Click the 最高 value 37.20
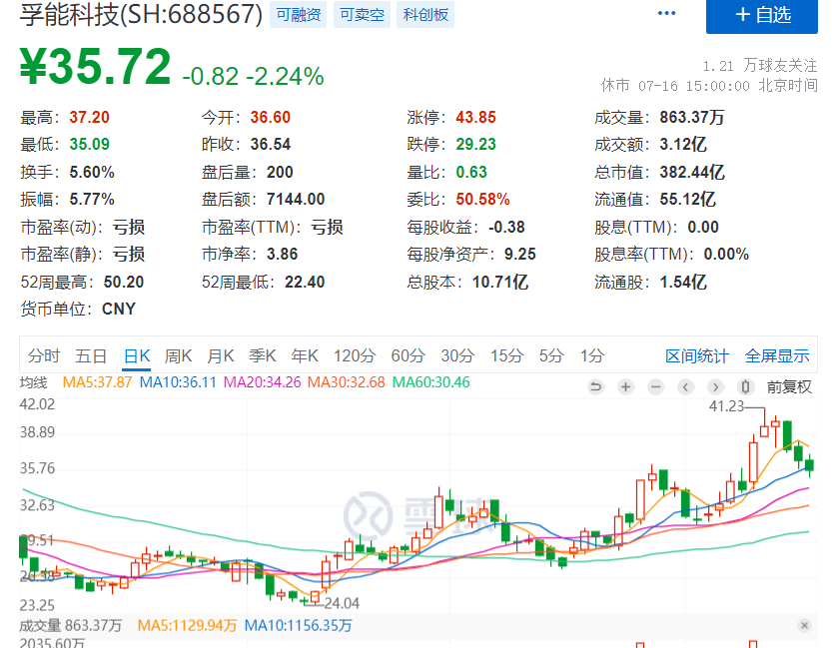Image resolution: width=832 pixels, height=648 pixels. (x=89, y=117)
